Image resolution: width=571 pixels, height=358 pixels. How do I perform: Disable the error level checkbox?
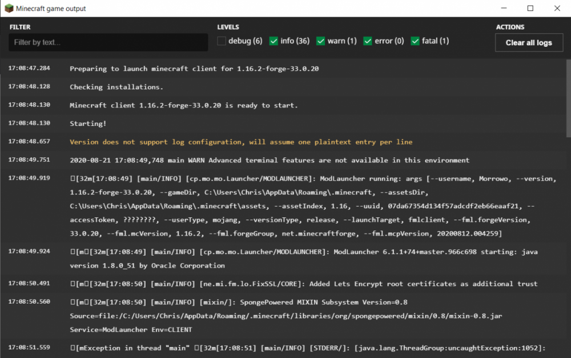(368, 41)
